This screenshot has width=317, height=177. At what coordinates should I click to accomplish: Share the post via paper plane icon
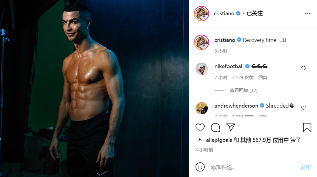click(231, 127)
